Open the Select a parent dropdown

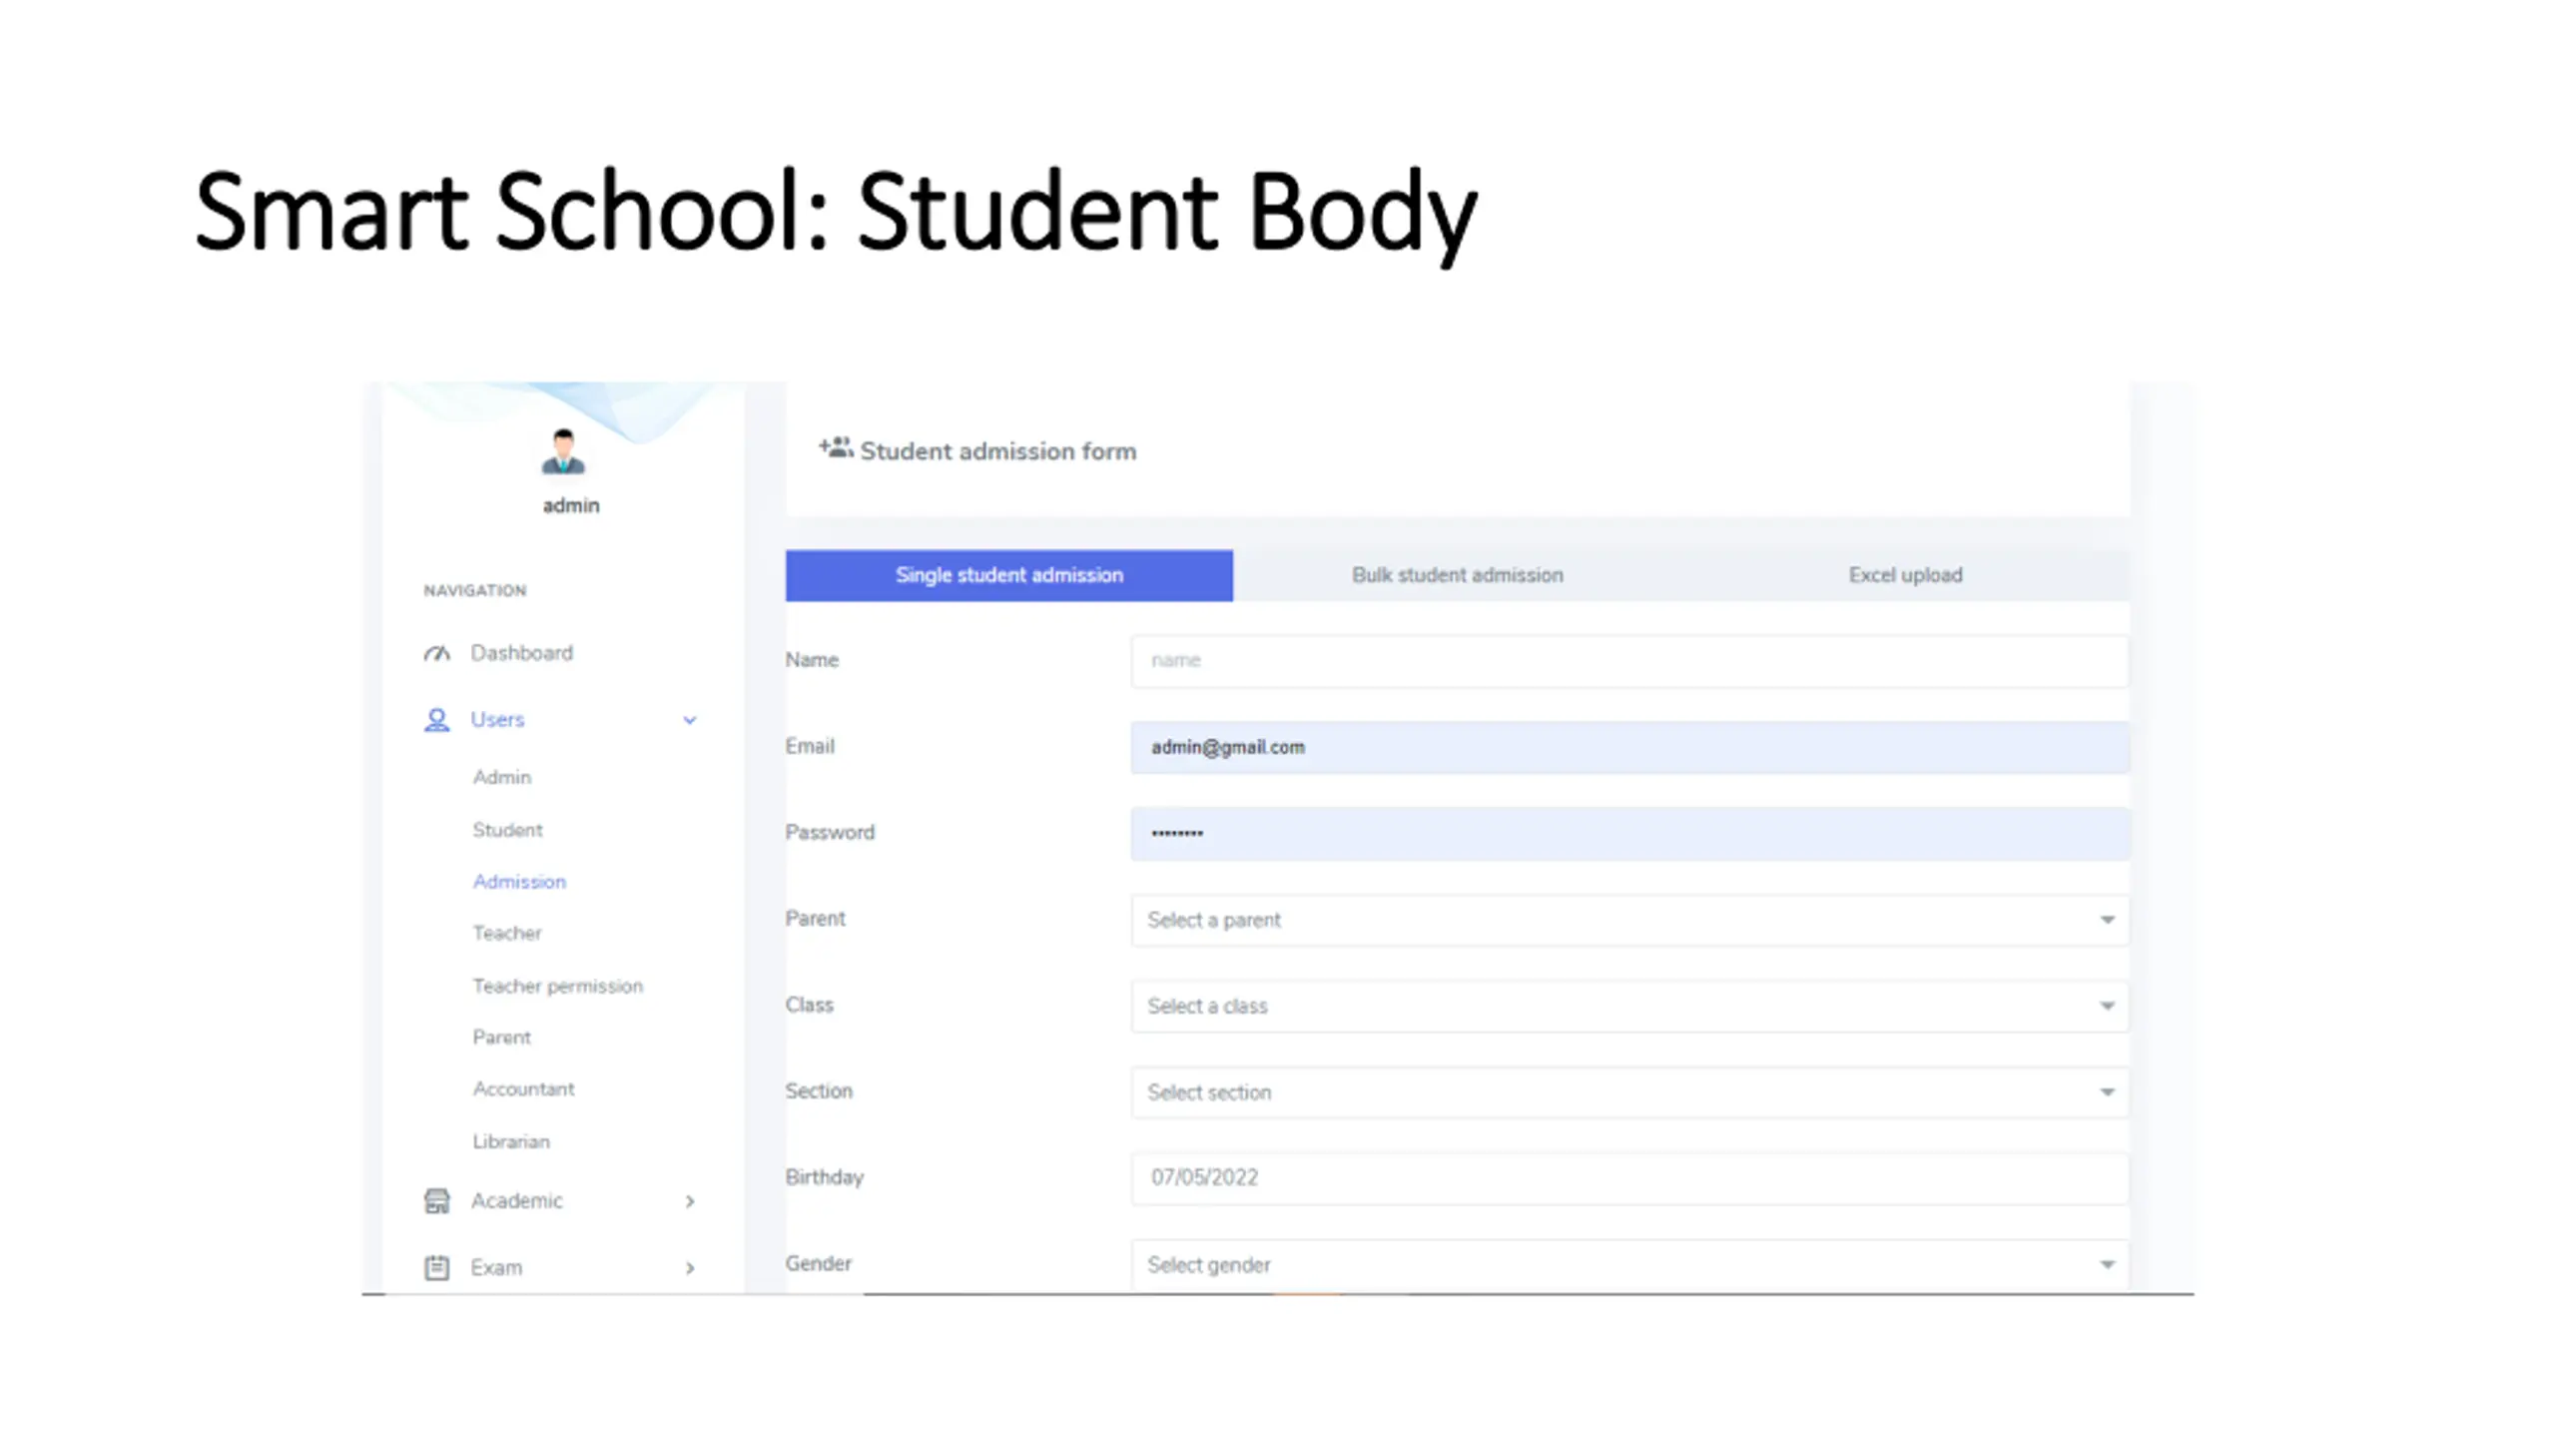tap(1628, 920)
